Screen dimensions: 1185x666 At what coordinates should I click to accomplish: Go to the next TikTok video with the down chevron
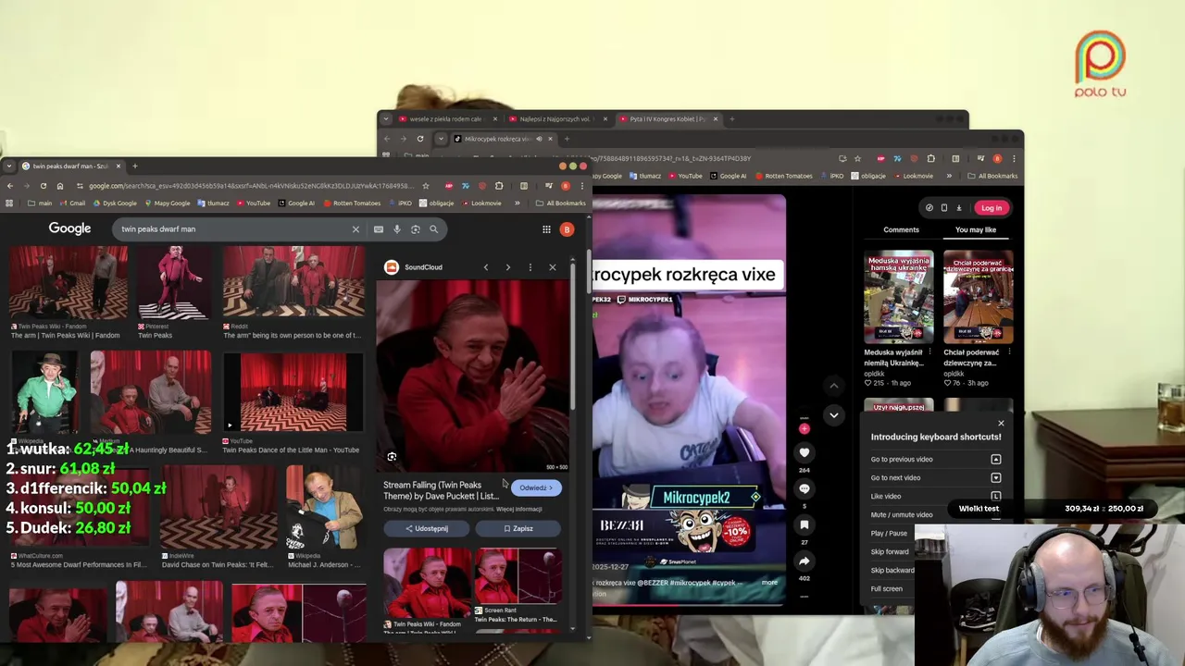pos(834,415)
